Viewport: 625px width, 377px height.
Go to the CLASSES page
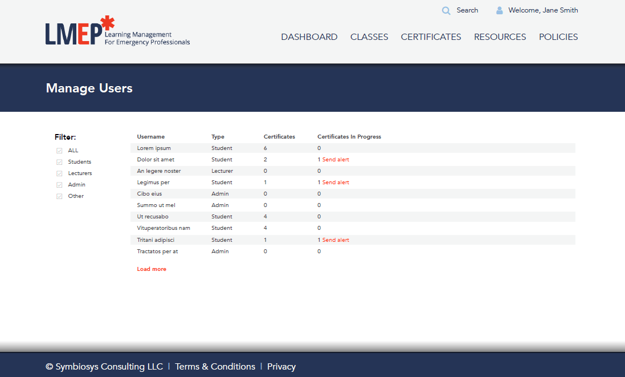pyautogui.click(x=369, y=37)
